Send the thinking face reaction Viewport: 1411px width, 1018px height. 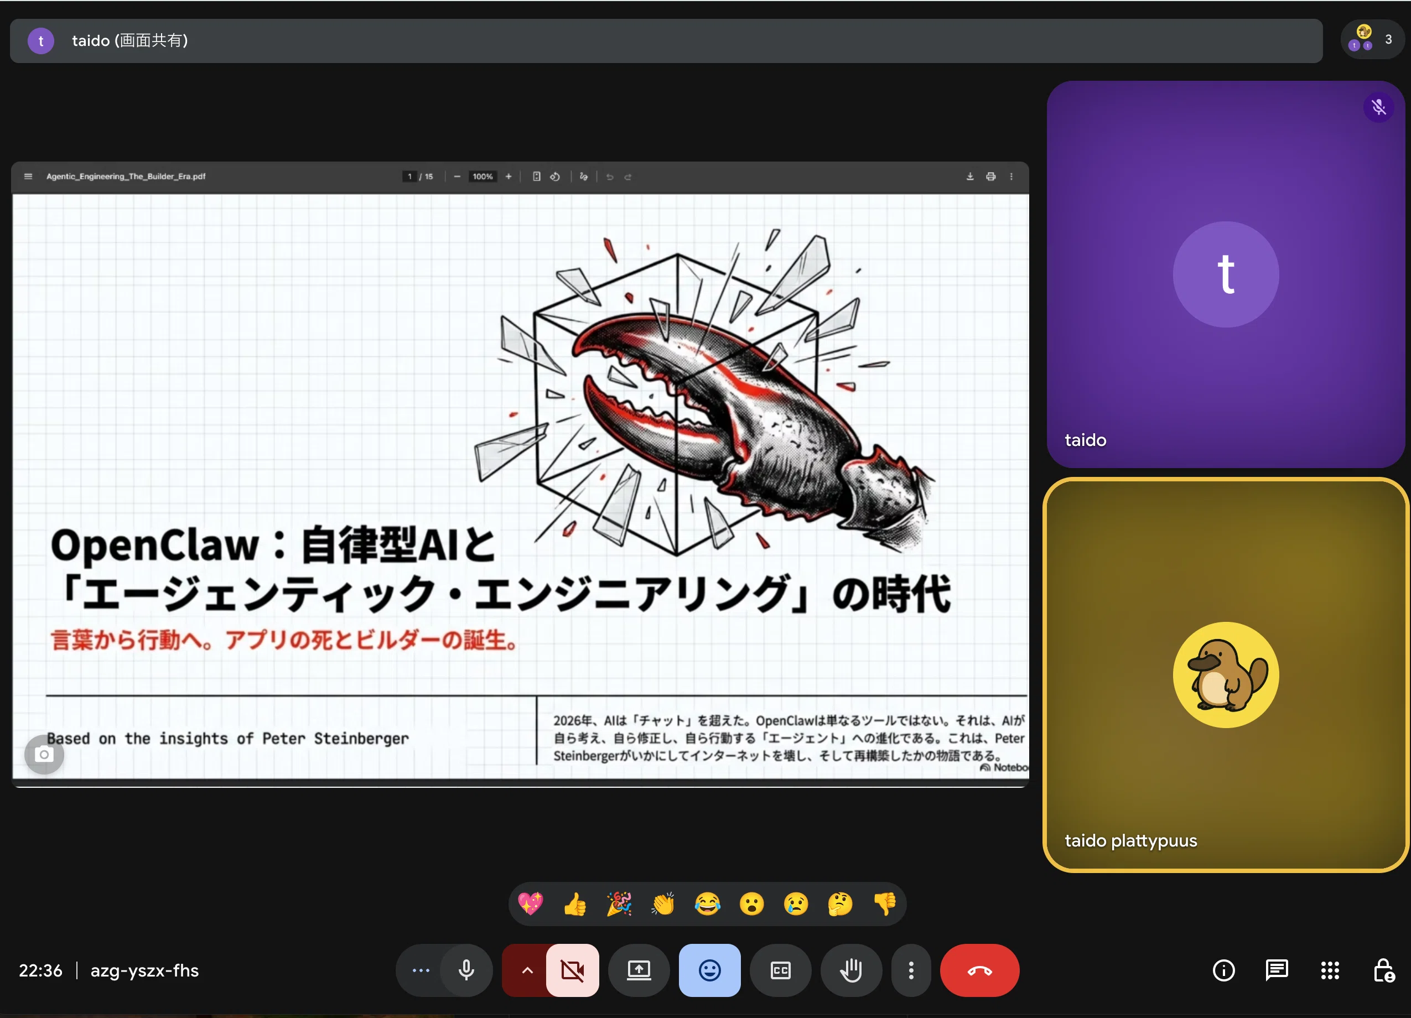(x=840, y=903)
